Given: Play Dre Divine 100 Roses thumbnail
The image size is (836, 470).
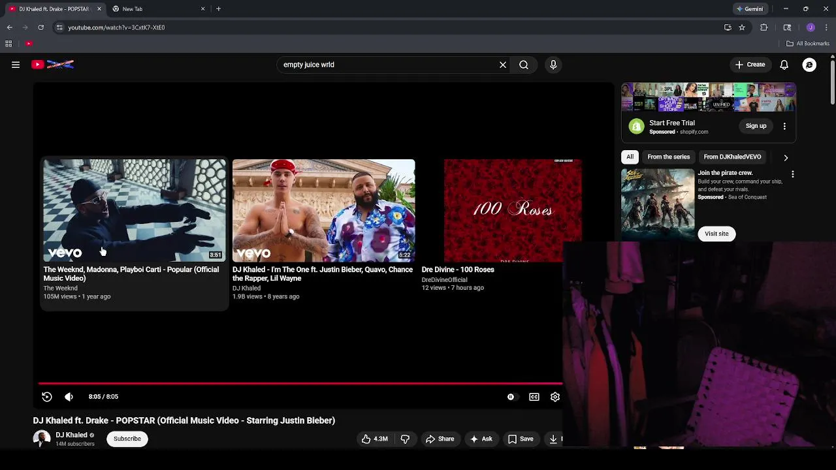Looking at the screenshot, I should tap(513, 210).
